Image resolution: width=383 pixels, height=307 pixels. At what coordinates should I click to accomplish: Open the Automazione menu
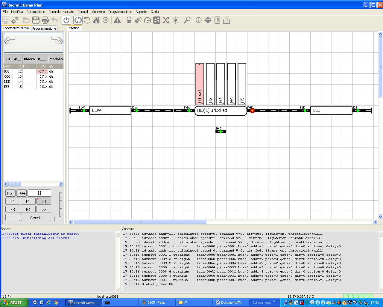[36, 12]
